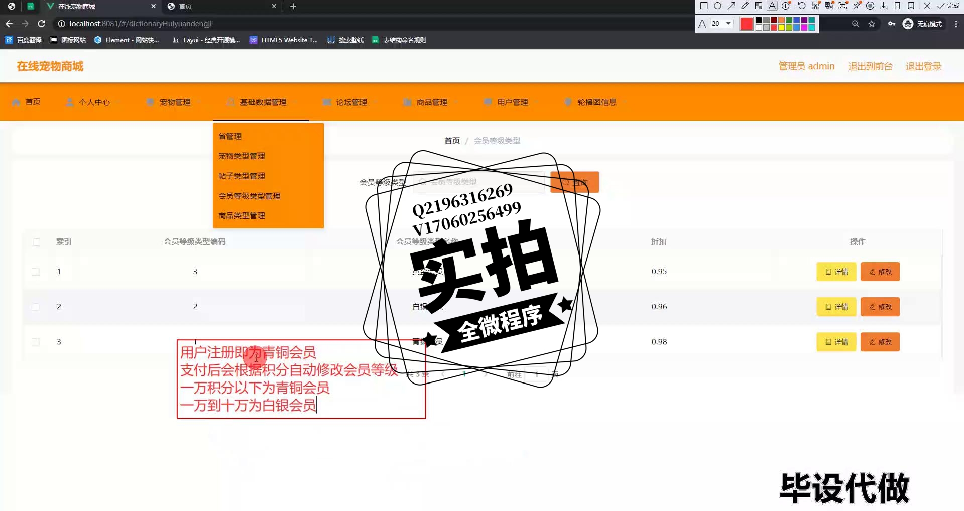Pin the screenshot to screen
The height and width of the screenshot is (511, 964).
[857, 6]
